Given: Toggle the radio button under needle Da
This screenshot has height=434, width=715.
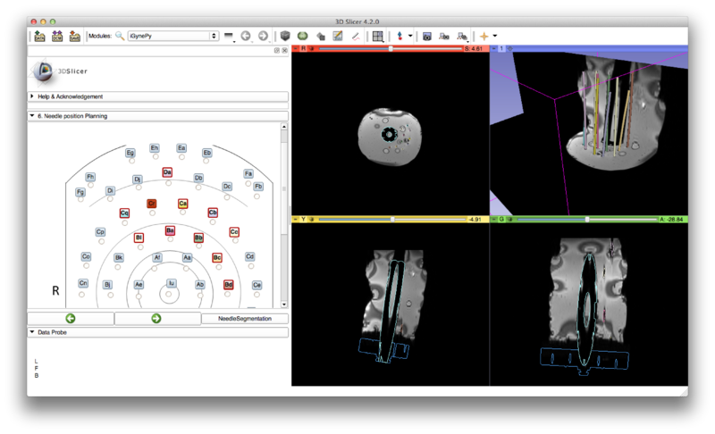Looking at the screenshot, I should pos(168,181).
